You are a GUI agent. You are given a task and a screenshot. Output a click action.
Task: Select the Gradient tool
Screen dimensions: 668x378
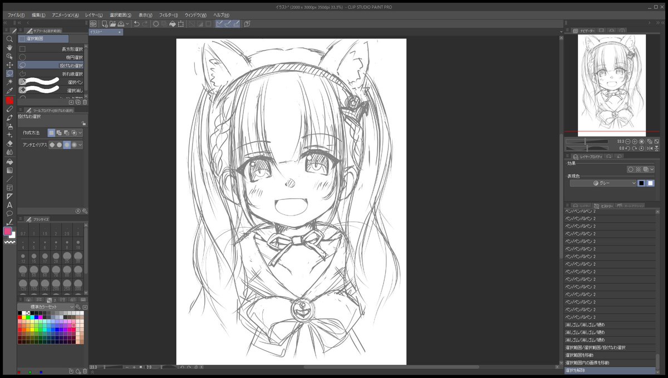point(9,170)
